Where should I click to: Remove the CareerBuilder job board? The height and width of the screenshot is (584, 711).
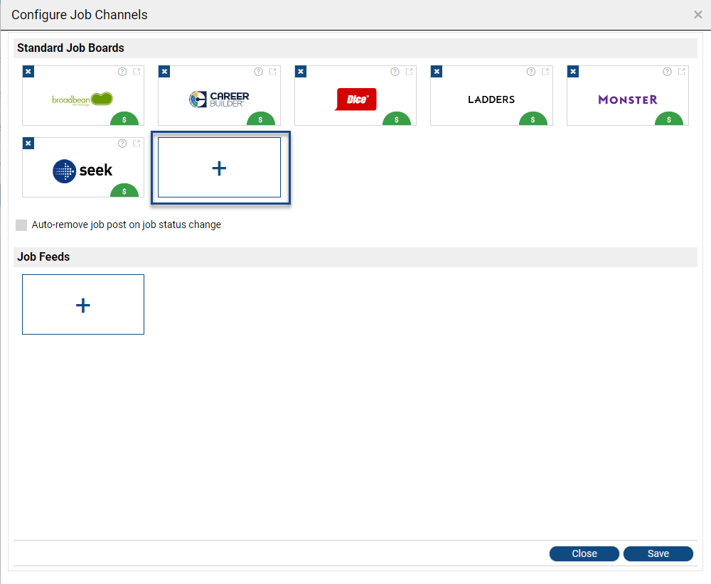164,72
